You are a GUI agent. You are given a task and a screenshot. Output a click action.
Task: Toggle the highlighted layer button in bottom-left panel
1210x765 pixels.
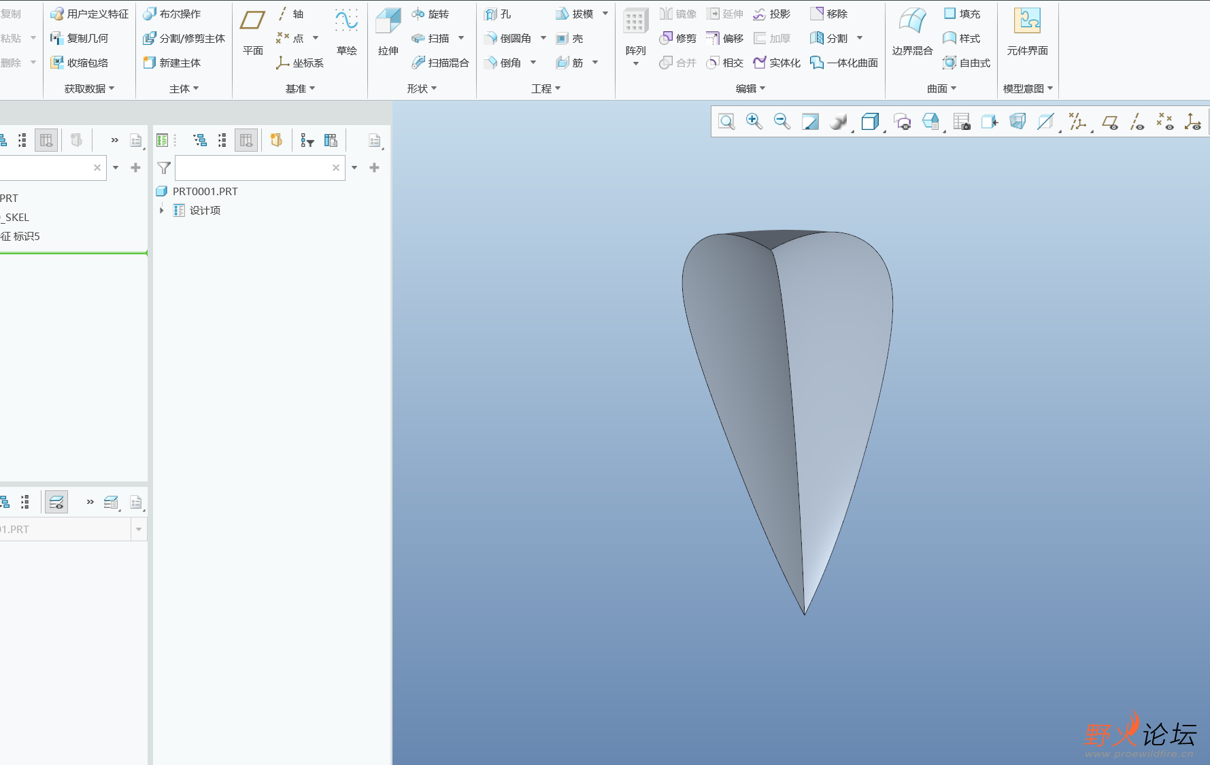coord(56,502)
